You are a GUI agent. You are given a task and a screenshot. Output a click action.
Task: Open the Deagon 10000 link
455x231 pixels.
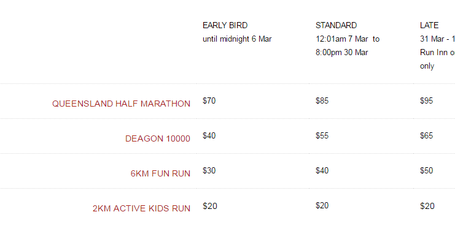tap(158, 138)
